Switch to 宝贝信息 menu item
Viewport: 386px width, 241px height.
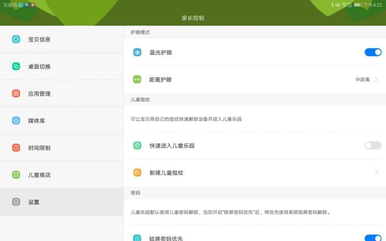pyautogui.click(x=62, y=40)
